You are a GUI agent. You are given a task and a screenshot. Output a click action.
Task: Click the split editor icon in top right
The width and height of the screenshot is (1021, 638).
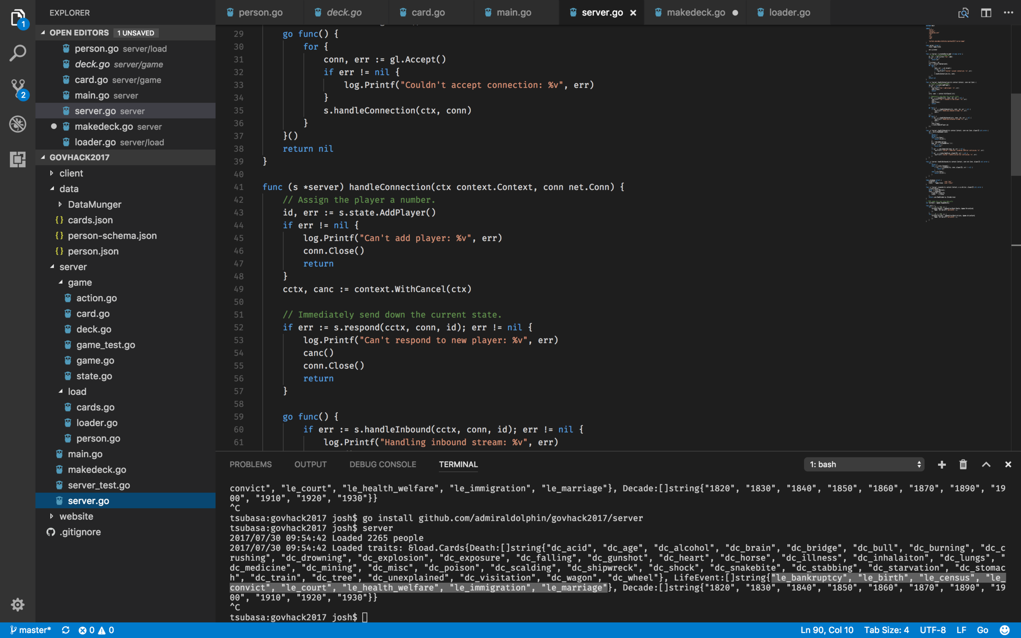(x=986, y=12)
